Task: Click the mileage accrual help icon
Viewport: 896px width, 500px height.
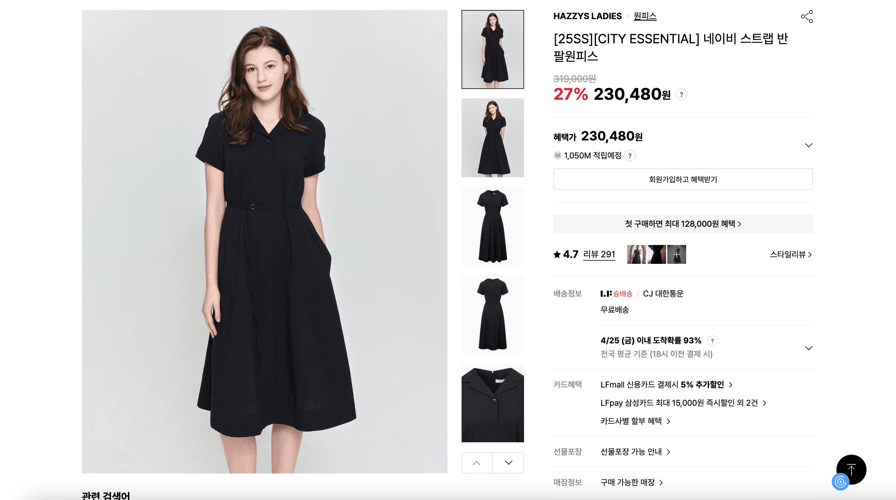Action: [630, 156]
